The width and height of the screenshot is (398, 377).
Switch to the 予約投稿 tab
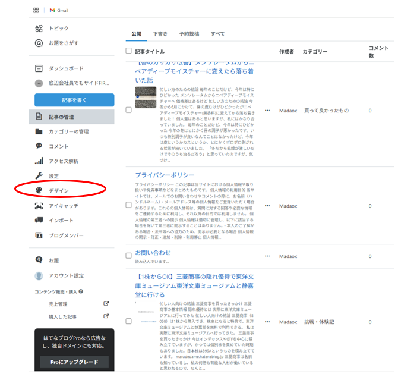click(x=189, y=34)
